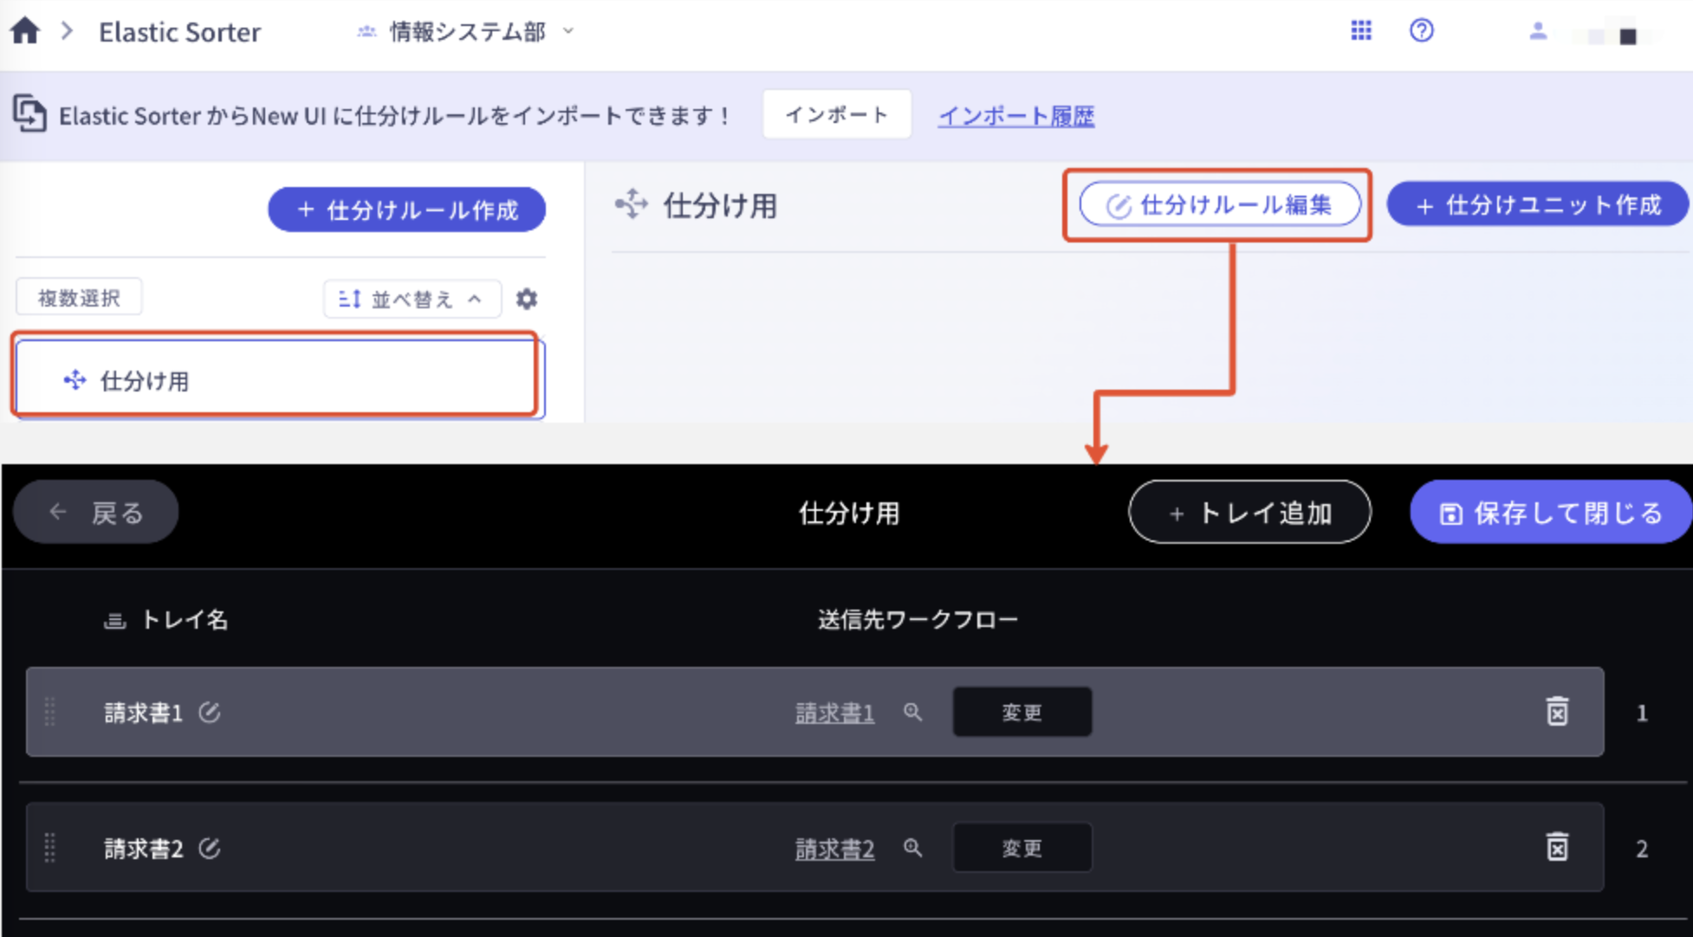
Task: Click the import copy icon in banner
Action: pos(29,113)
